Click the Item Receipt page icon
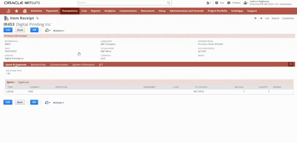Screen dimensions: 297x143 [x=6, y=18]
